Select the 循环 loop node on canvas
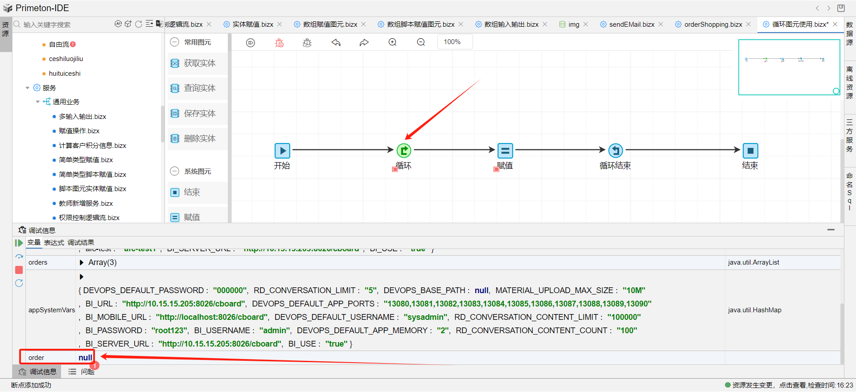Viewport: 856px width, 392px height. pos(404,151)
